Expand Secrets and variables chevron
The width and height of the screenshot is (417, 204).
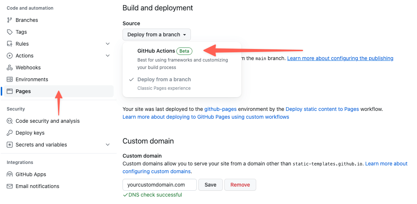[x=108, y=145]
